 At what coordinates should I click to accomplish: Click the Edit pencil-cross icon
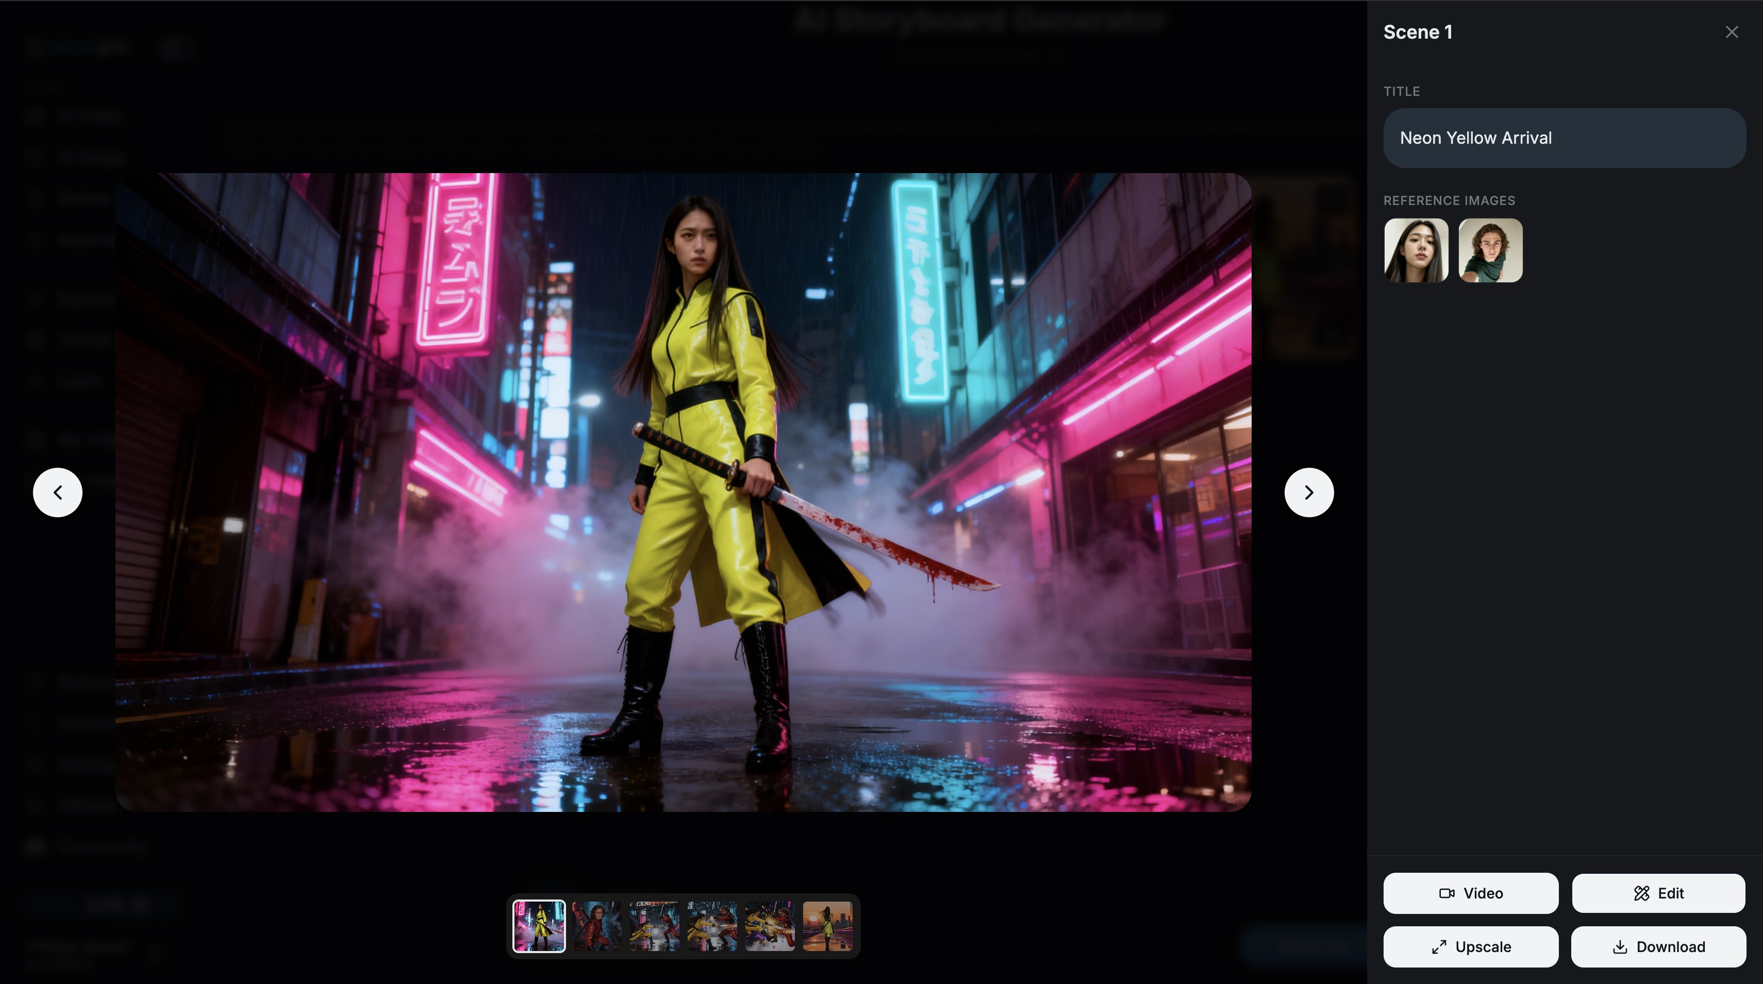pyautogui.click(x=1641, y=893)
